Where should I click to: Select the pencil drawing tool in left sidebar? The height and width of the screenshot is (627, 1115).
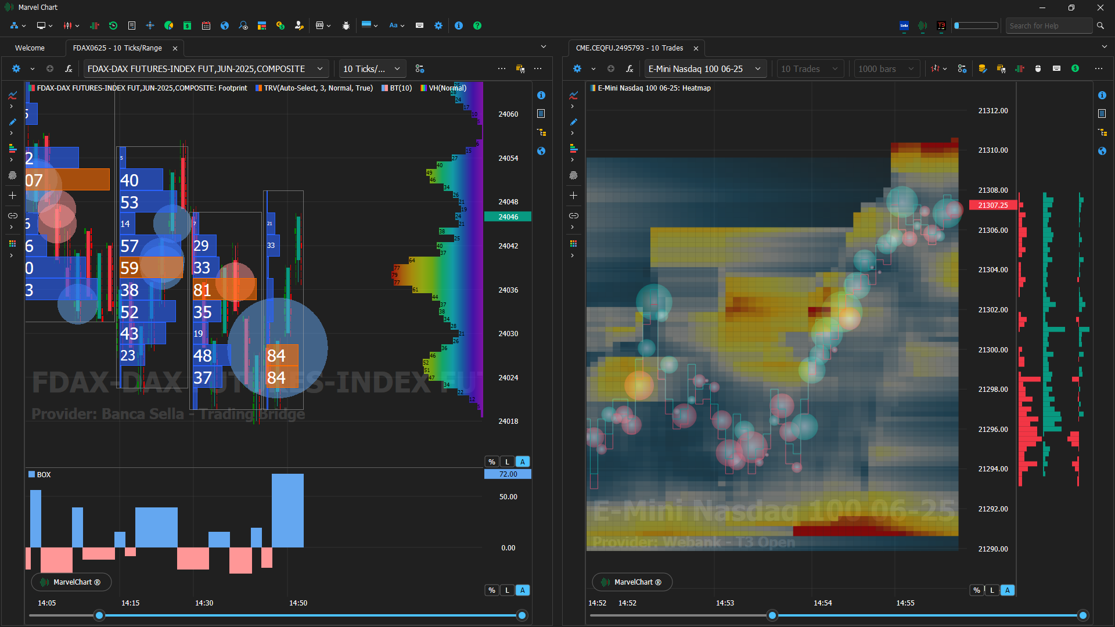[12, 122]
